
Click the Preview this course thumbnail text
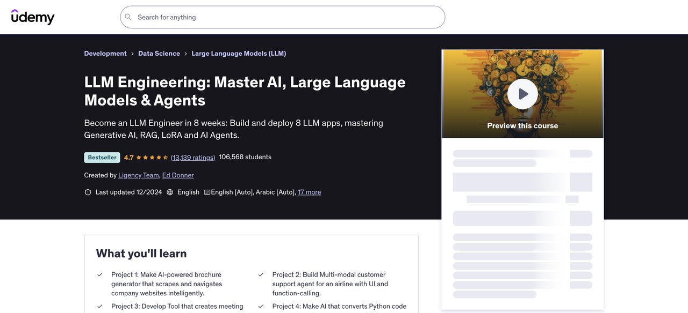(522, 126)
